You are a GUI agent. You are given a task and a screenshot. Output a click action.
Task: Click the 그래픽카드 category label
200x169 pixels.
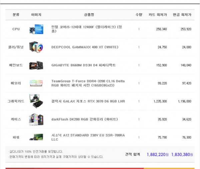click(16, 101)
